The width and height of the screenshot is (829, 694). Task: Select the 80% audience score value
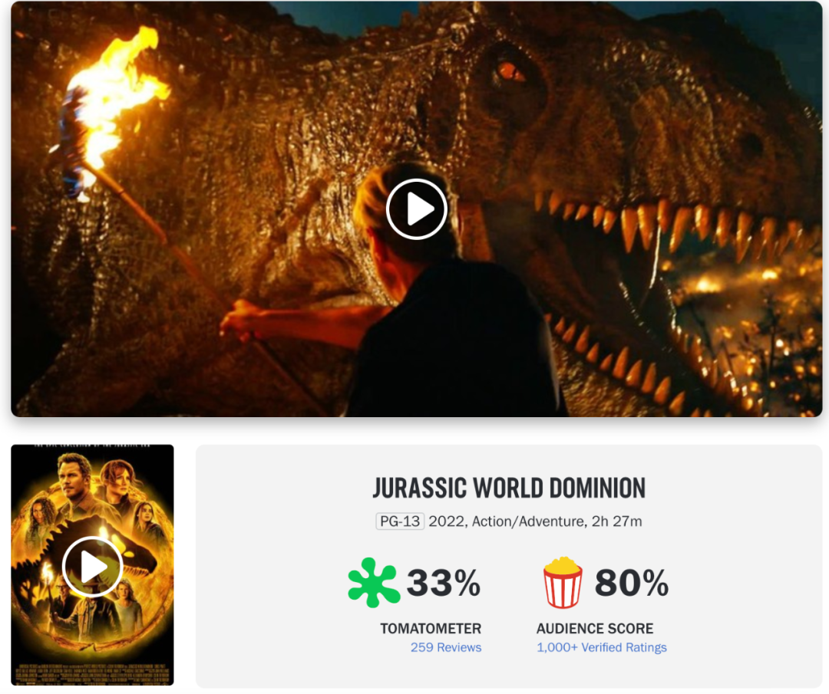pyautogui.click(x=632, y=583)
